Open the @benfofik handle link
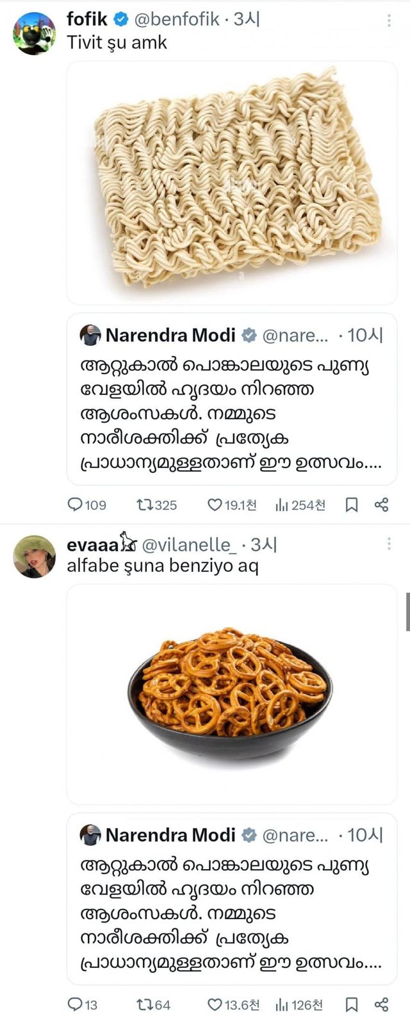Image resolution: width=410 pixels, height=1023 pixels. 177,19
